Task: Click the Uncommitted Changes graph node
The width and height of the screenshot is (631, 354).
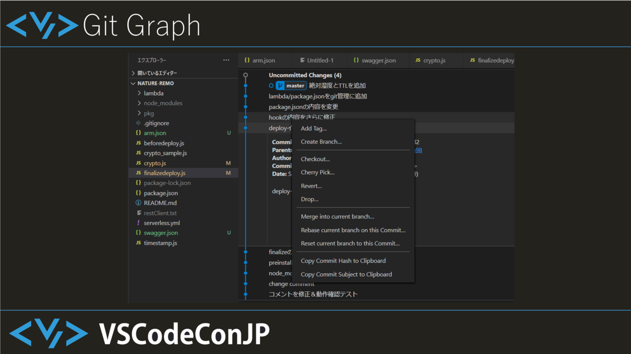Action: click(x=246, y=75)
